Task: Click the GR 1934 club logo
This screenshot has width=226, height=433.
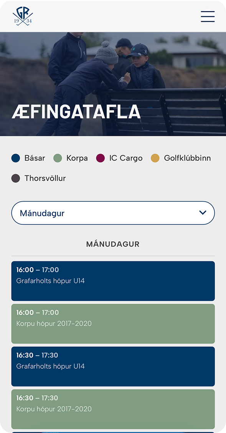Action: pos(23,16)
